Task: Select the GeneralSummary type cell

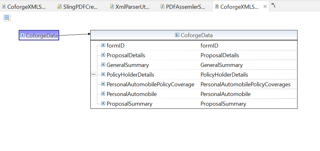Action: [x=222, y=65]
